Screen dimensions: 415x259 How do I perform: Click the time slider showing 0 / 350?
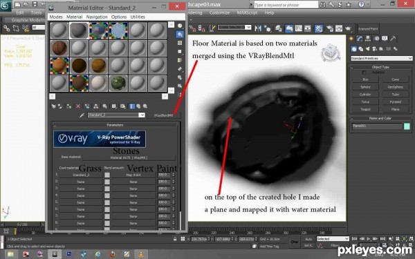[x=22, y=224]
